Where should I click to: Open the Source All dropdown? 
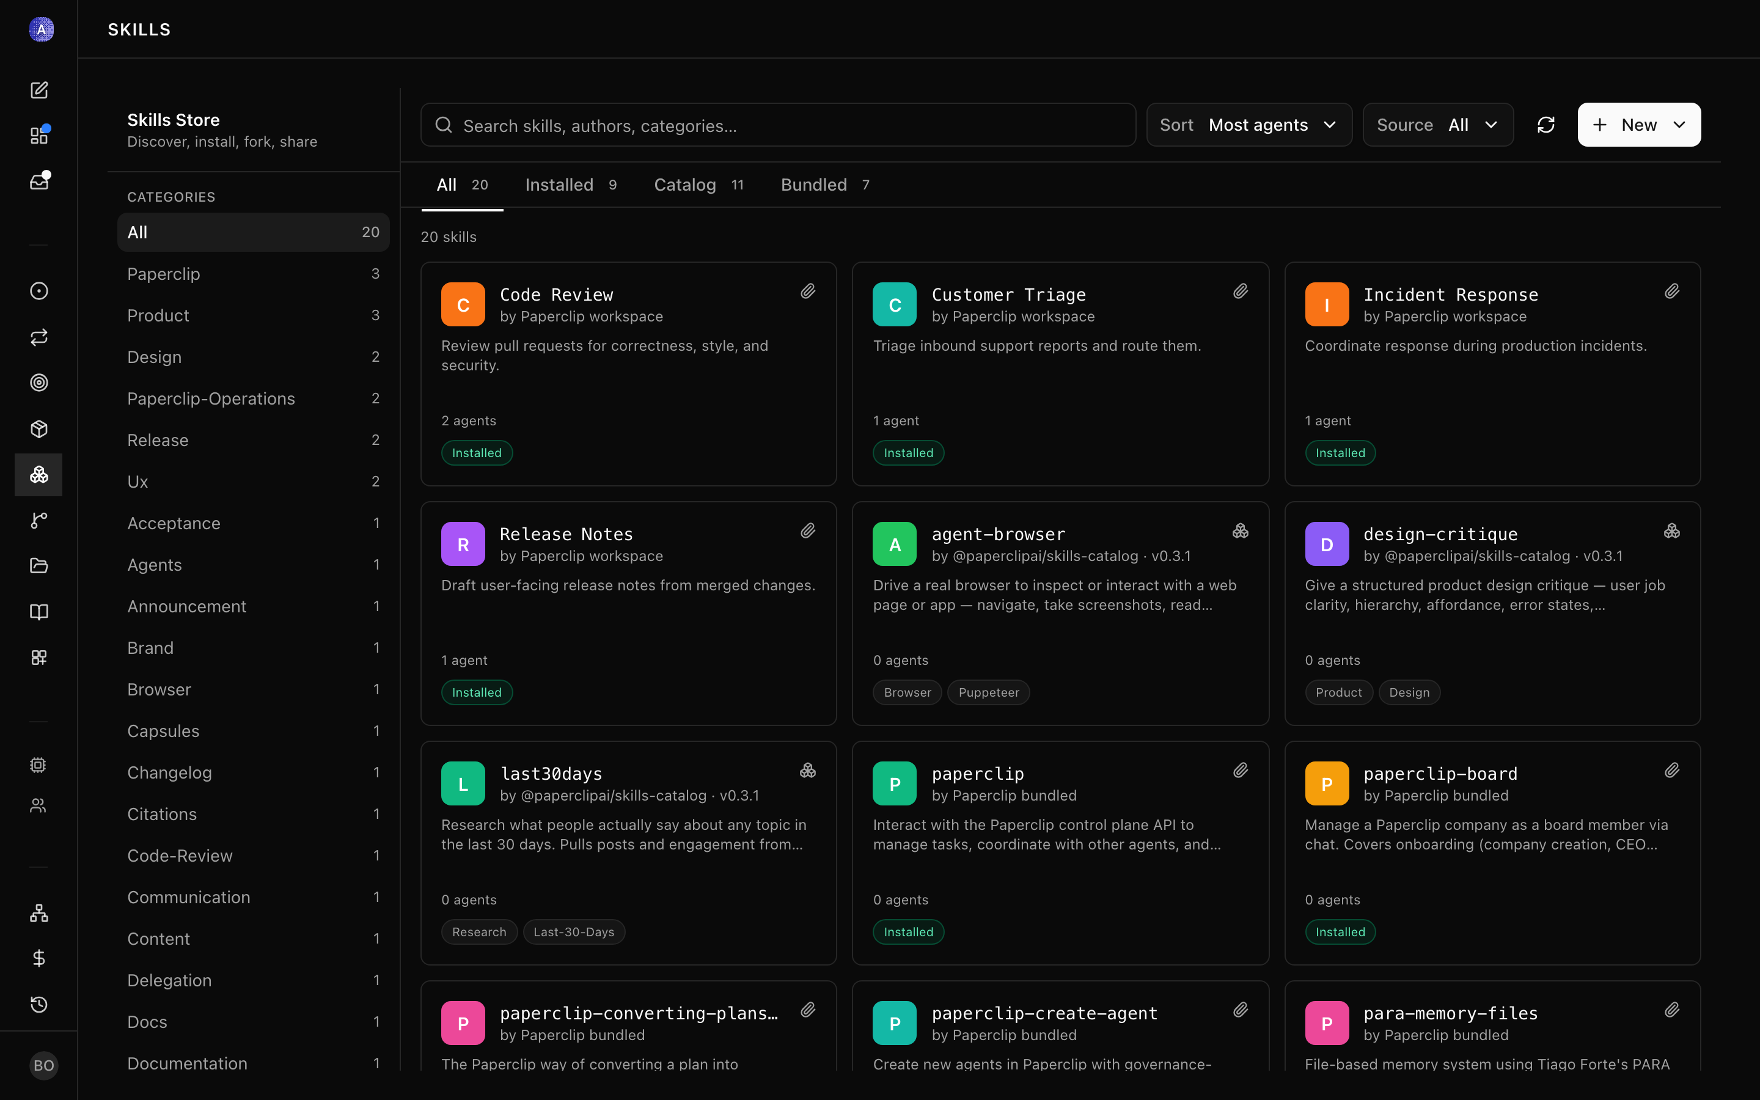coord(1438,125)
